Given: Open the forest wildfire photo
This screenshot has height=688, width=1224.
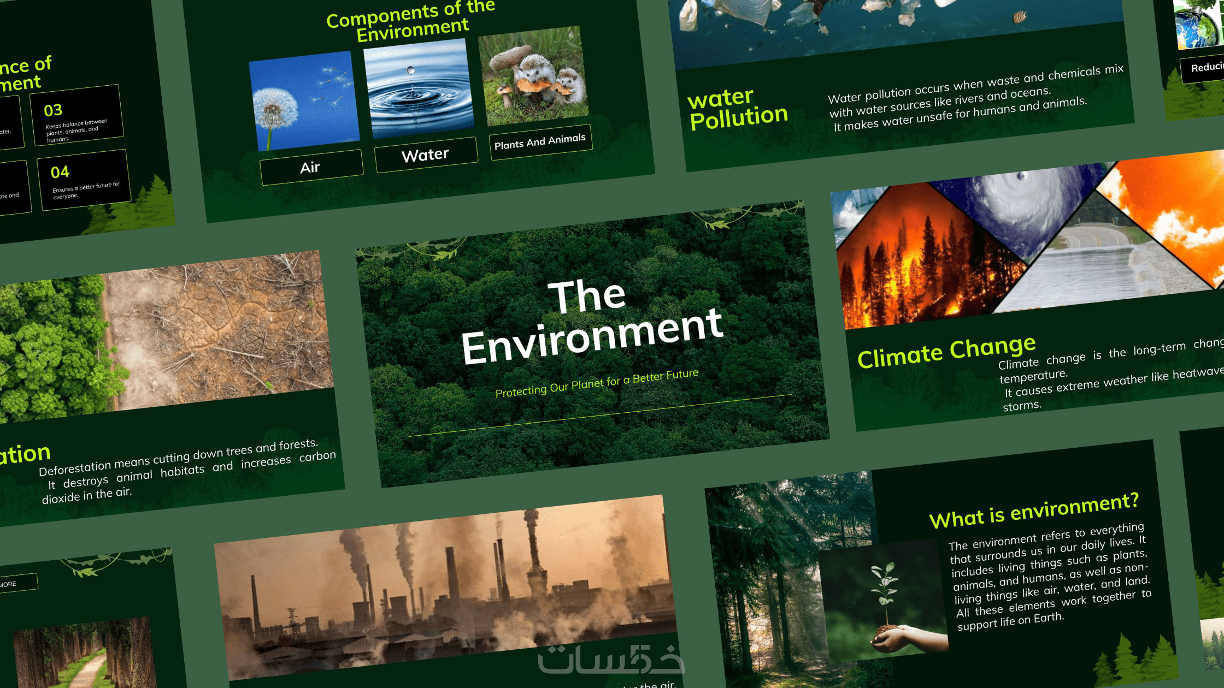Looking at the screenshot, I should coord(923,262).
